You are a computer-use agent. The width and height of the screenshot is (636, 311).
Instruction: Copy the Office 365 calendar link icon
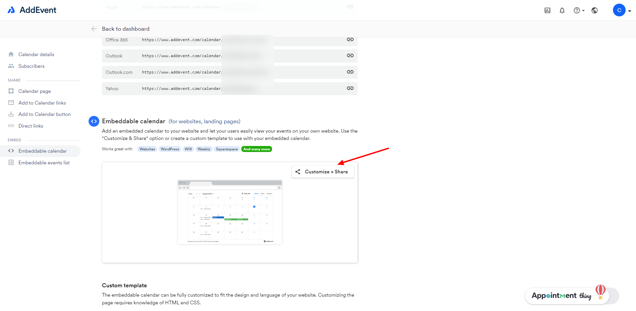tap(350, 39)
